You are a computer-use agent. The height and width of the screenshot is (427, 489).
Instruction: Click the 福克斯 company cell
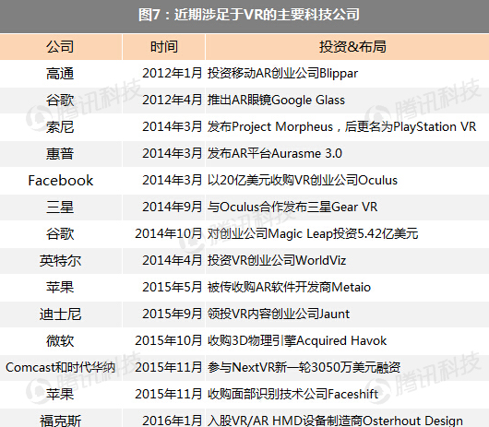tap(60, 420)
